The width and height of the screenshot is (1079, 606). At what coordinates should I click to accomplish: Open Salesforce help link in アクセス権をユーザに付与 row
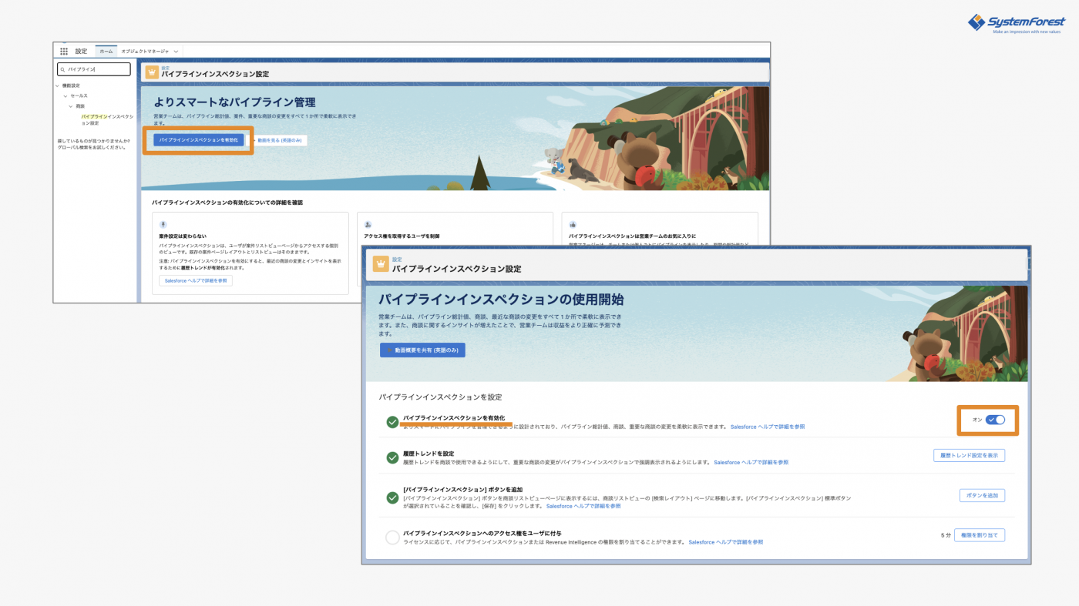pyautogui.click(x=726, y=542)
